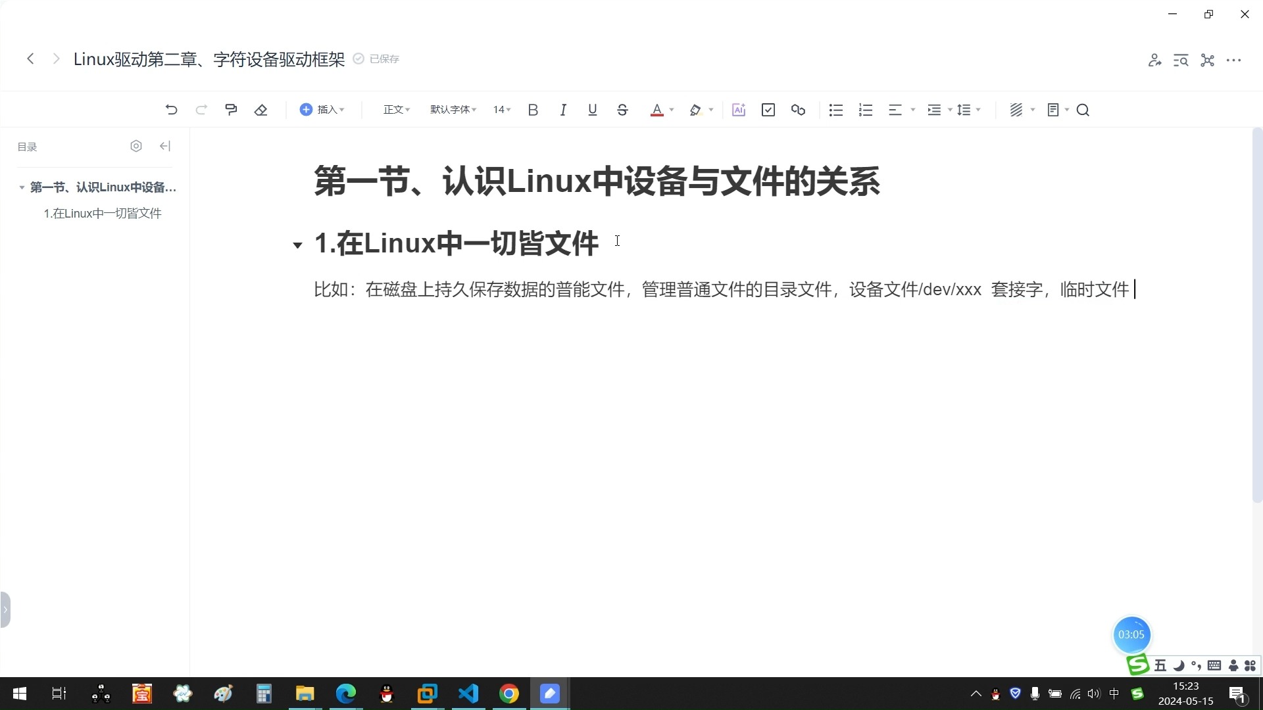Open document search
Image resolution: width=1263 pixels, height=710 pixels.
point(1083,110)
